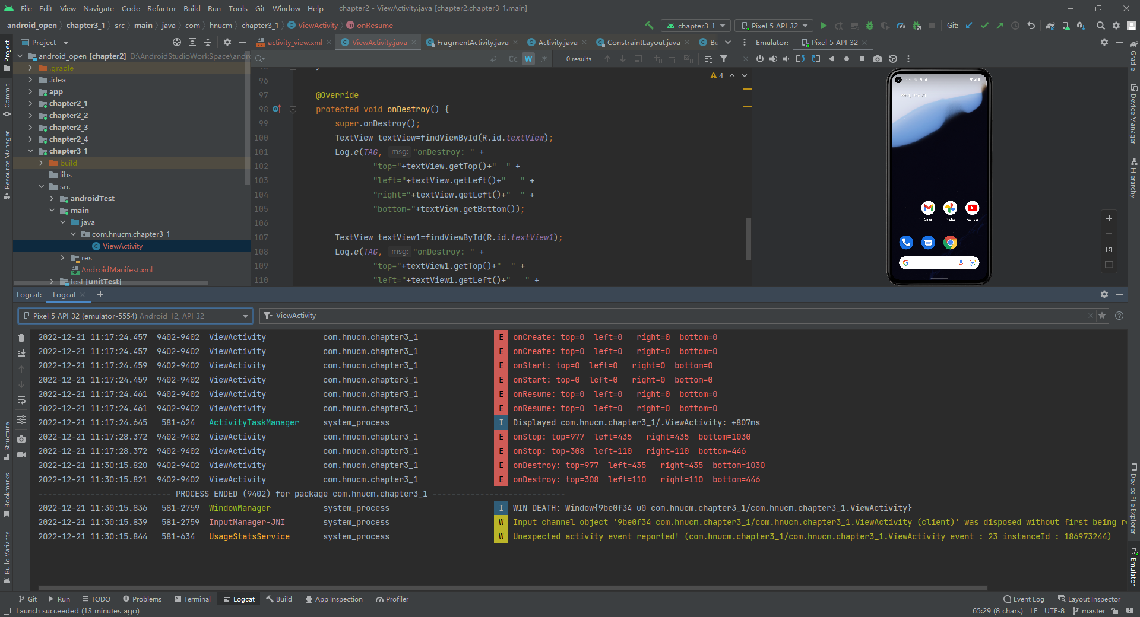
Task: Open Profiler tool window
Action: (x=392, y=599)
